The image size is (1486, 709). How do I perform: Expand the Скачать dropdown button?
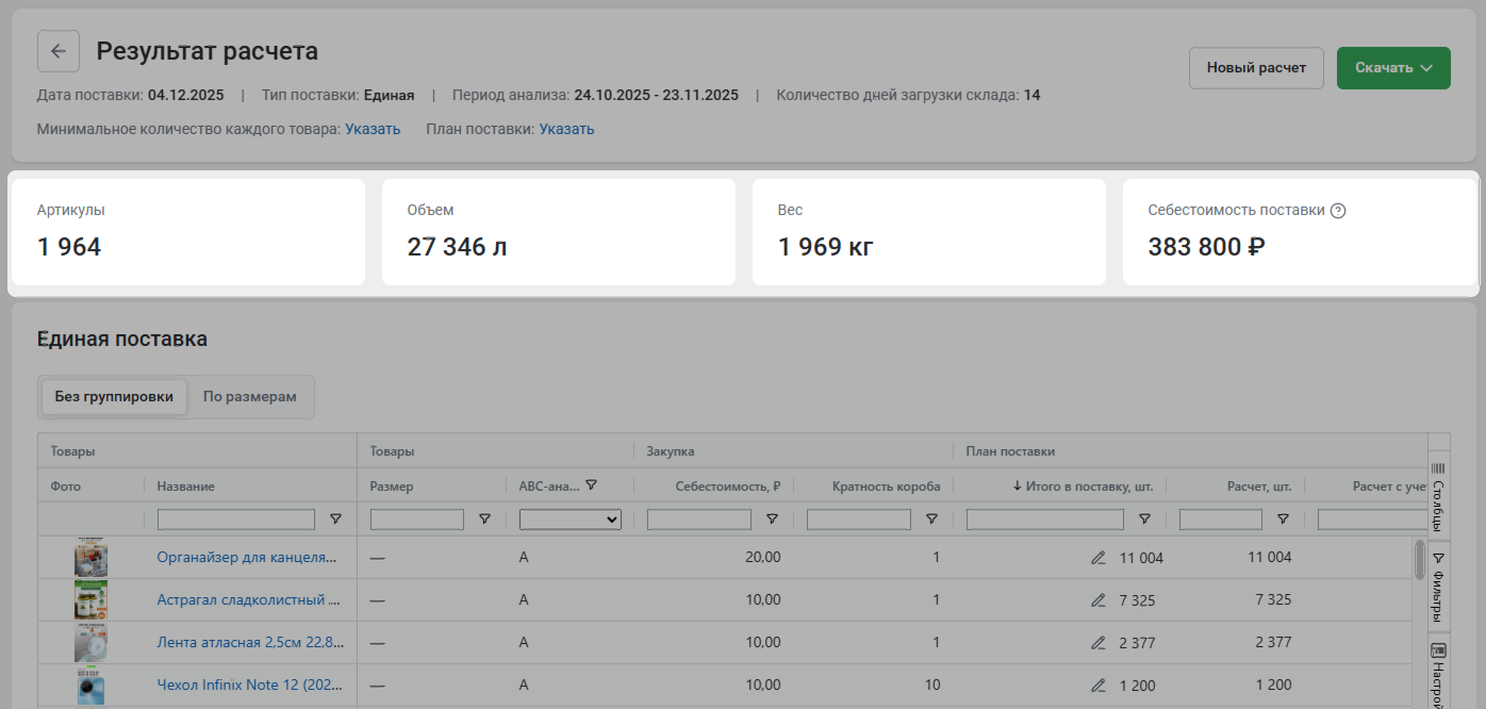pyautogui.click(x=1393, y=68)
